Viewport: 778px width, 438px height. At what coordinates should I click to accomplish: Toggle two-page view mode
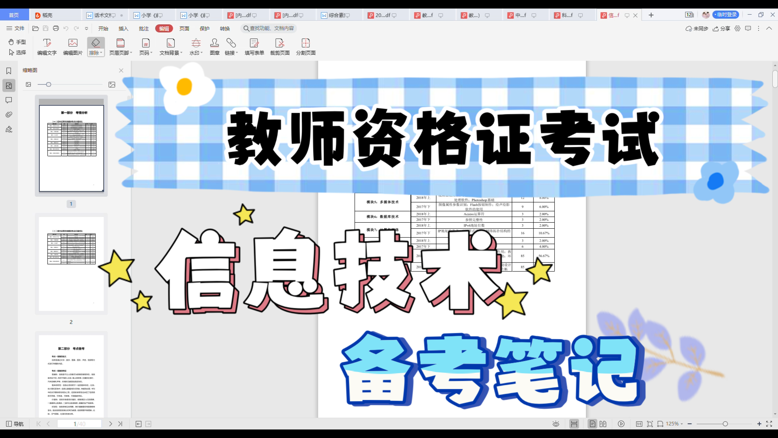pyautogui.click(x=603, y=424)
